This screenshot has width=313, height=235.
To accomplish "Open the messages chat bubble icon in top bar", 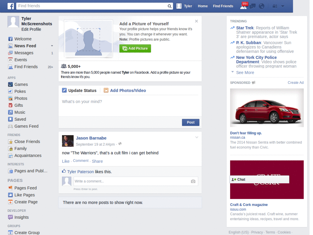I will point(252,6).
